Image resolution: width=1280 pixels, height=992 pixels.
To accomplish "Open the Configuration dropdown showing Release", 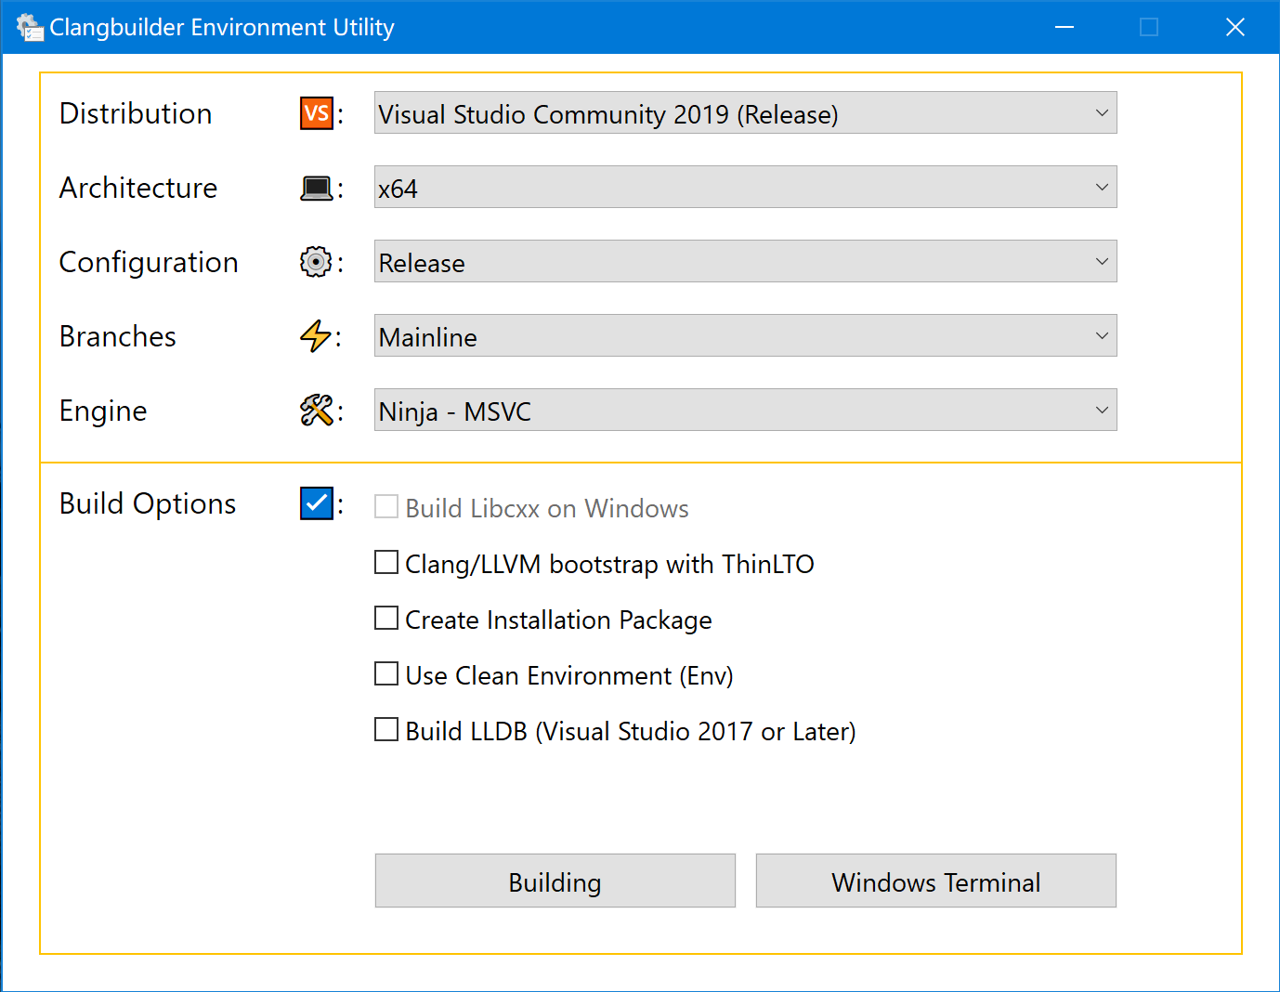I will (745, 261).
